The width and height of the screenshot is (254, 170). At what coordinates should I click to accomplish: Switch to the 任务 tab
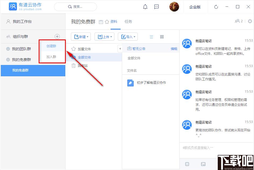[x=128, y=21]
